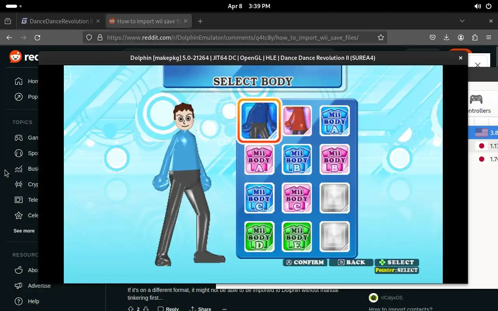Viewport: 498px width, 311px height.
Task: Downvote the comment
Action: click(146, 309)
